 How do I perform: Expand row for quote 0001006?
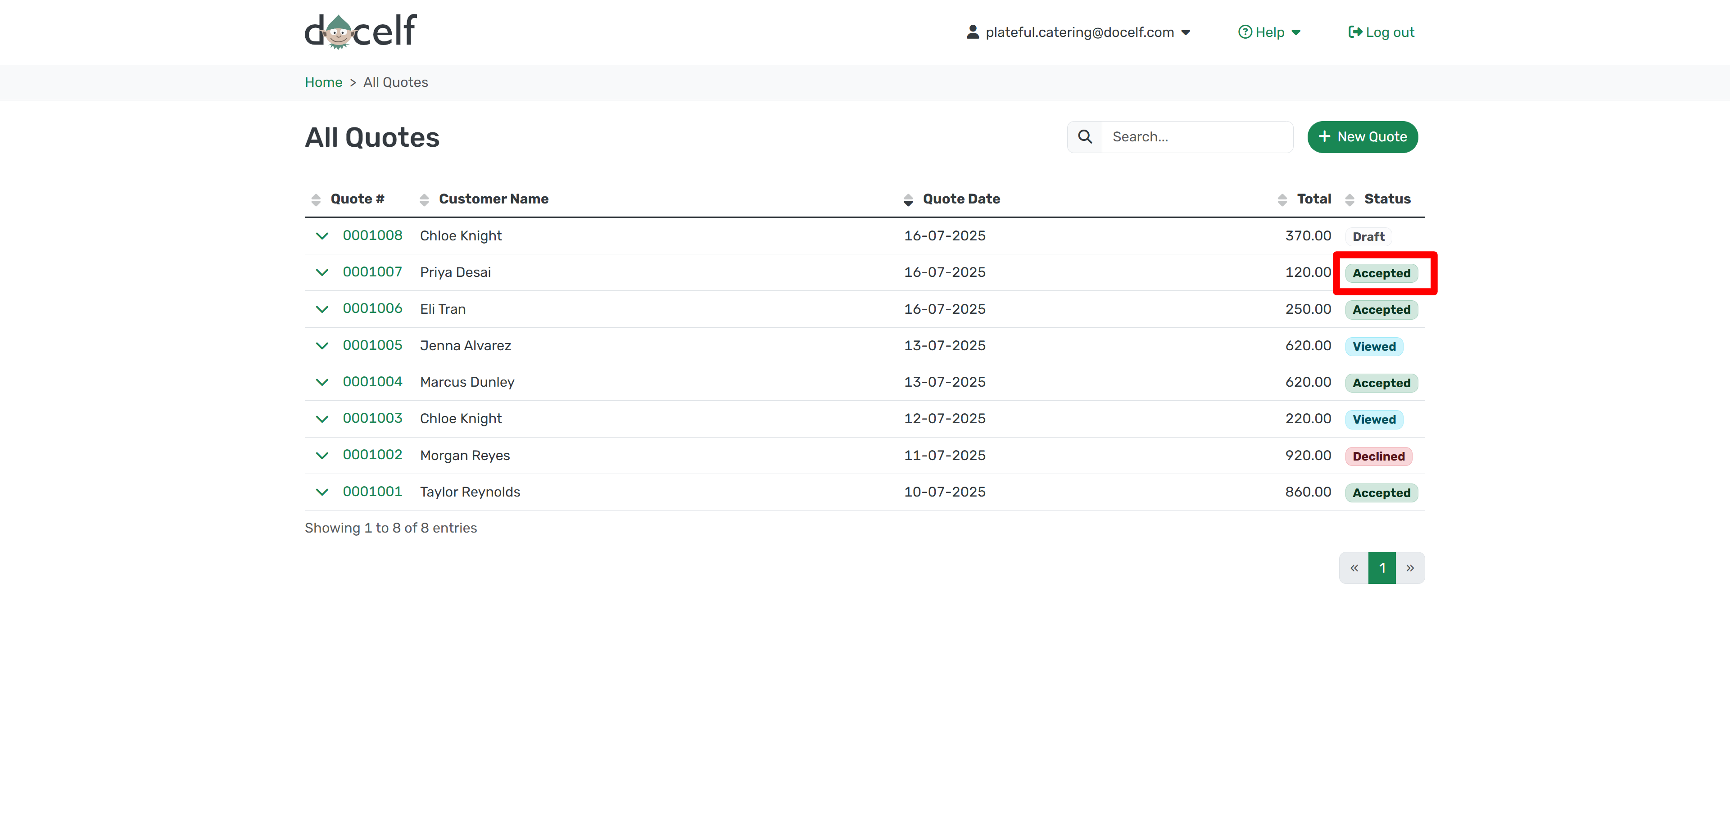click(x=322, y=309)
